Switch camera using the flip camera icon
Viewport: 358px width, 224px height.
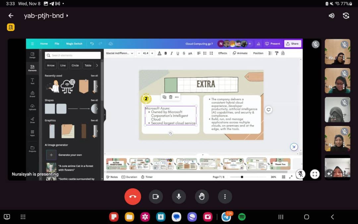point(346,16)
